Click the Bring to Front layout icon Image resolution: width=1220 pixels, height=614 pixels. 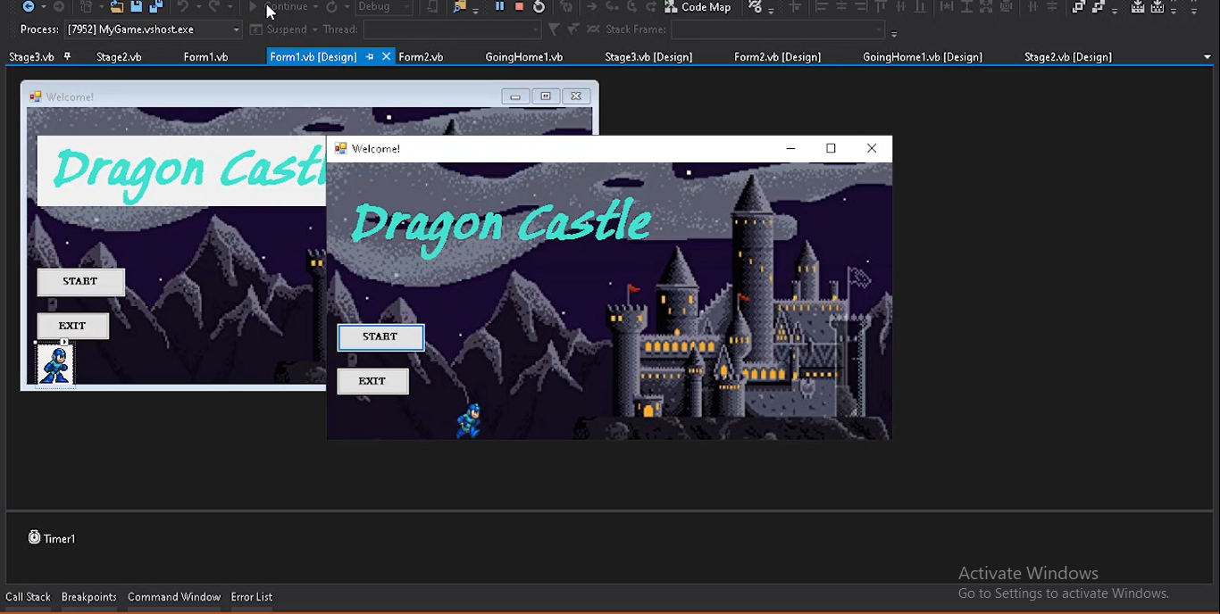(x=1079, y=7)
